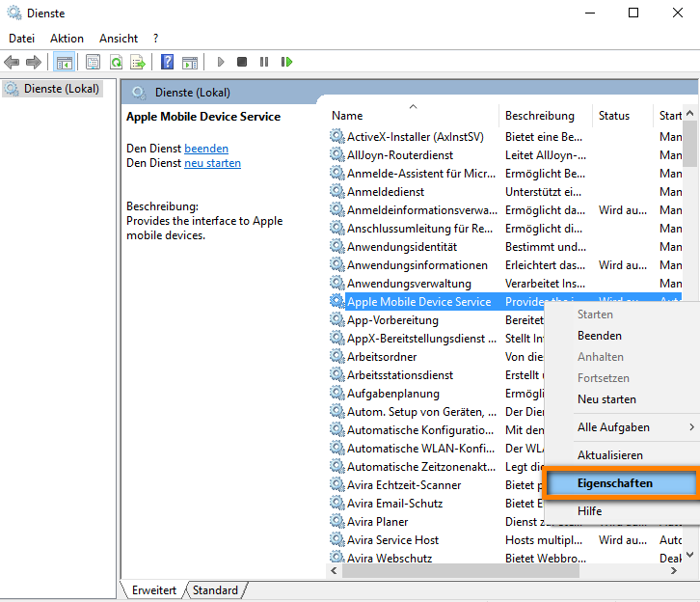Toggle the action pane toolbar icon
This screenshot has height=602, width=700.
tap(190, 62)
